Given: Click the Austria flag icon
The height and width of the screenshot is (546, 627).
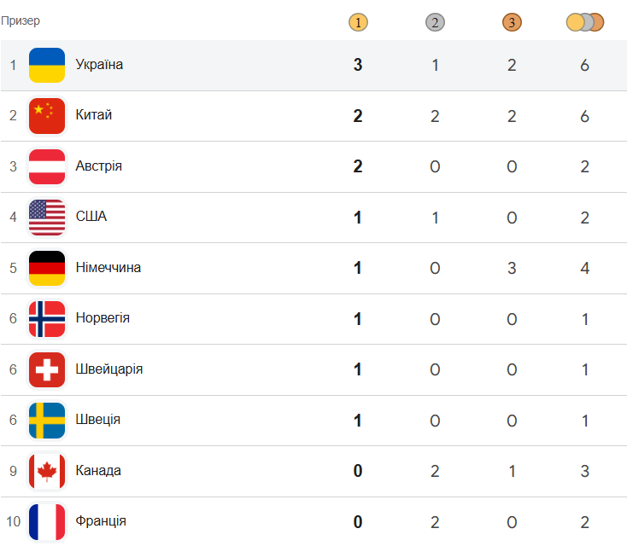Looking at the screenshot, I should coord(47,166).
